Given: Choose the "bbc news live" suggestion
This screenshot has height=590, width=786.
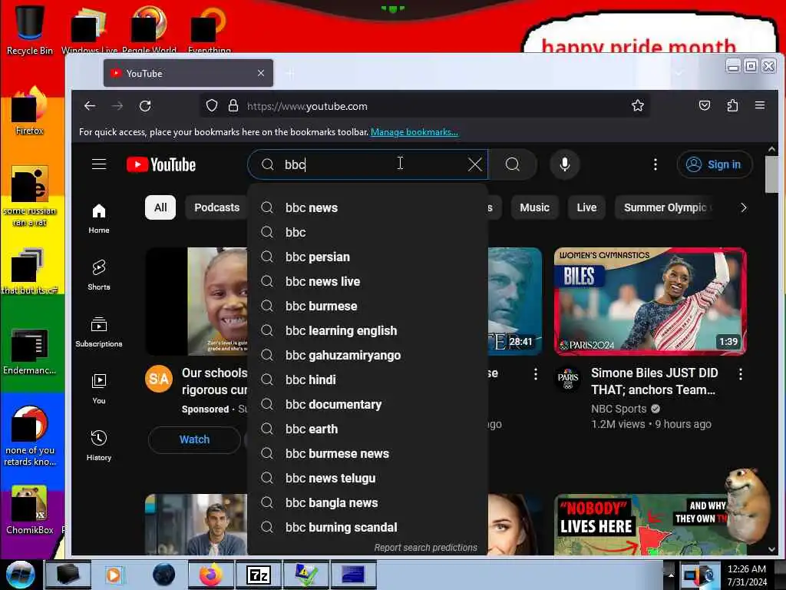Looking at the screenshot, I should (368, 281).
